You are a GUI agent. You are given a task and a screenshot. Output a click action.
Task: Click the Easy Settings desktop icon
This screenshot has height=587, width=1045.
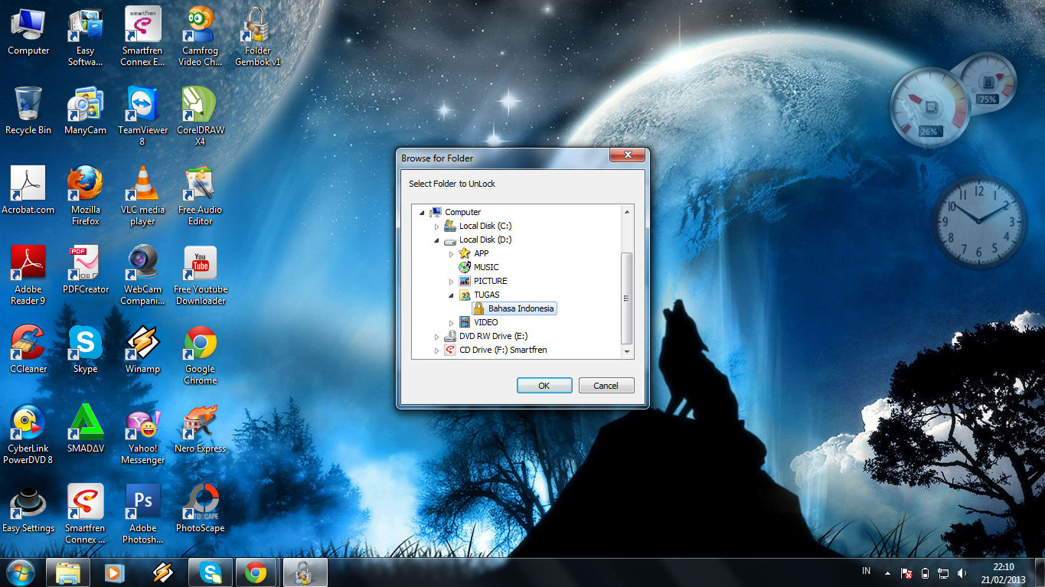(x=28, y=509)
